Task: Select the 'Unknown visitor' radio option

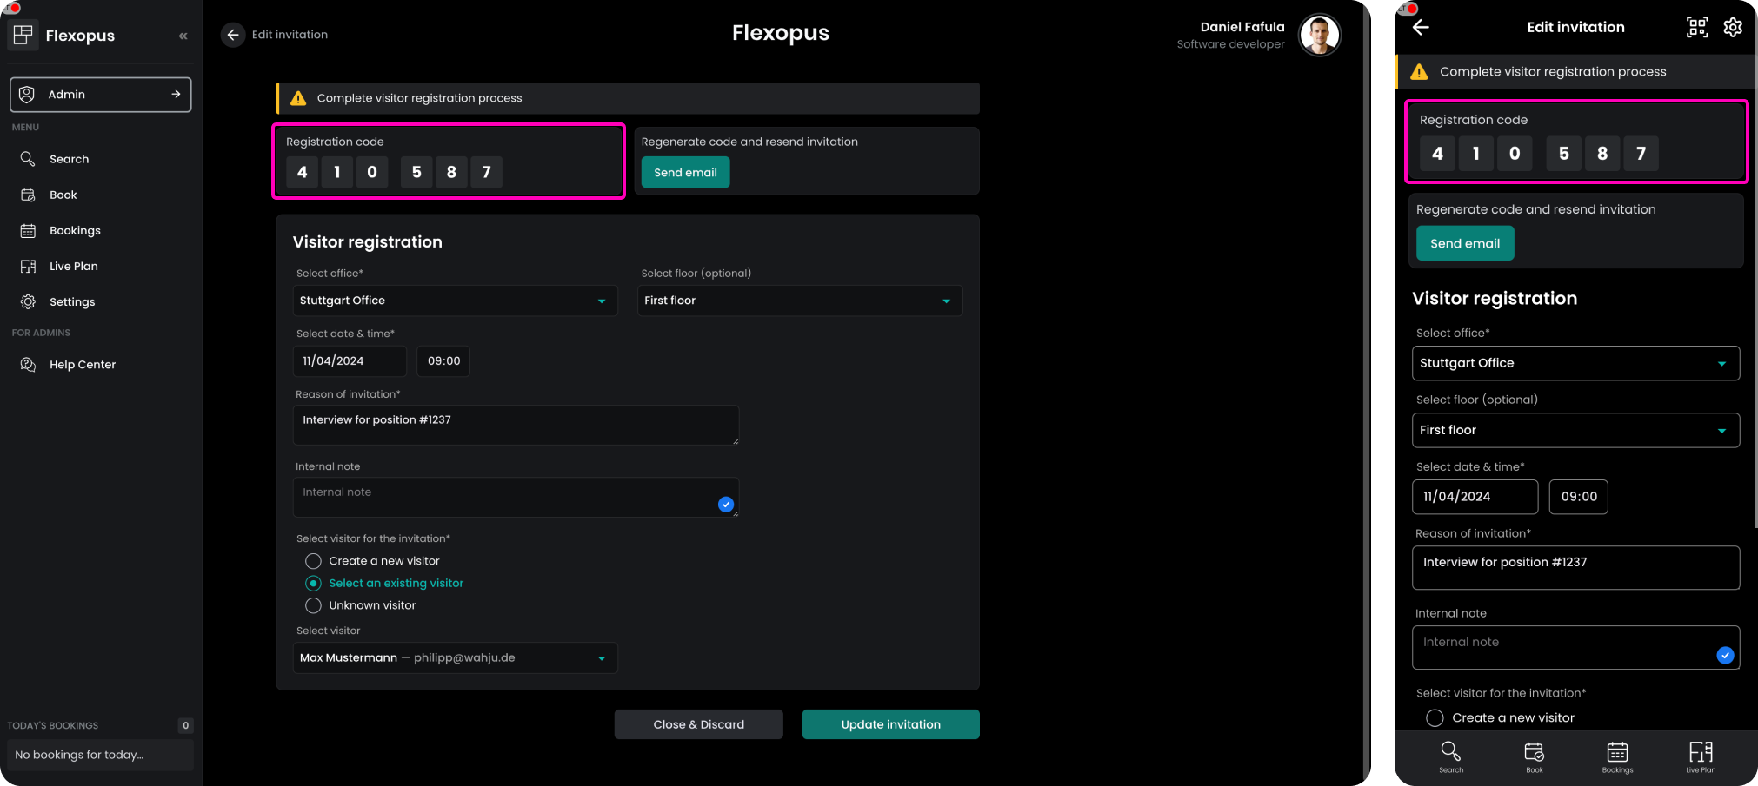Action: [314, 605]
